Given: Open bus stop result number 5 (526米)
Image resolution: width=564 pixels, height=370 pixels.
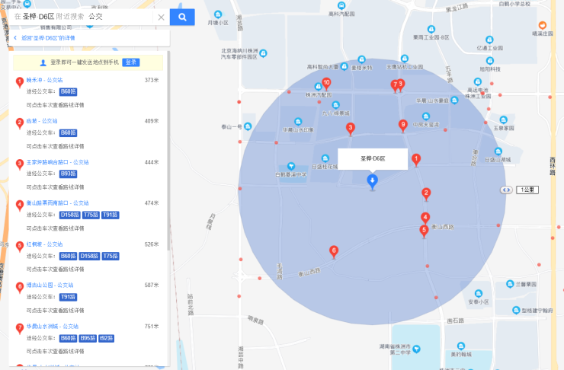Looking at the screenshot, I should coord(44,244).
